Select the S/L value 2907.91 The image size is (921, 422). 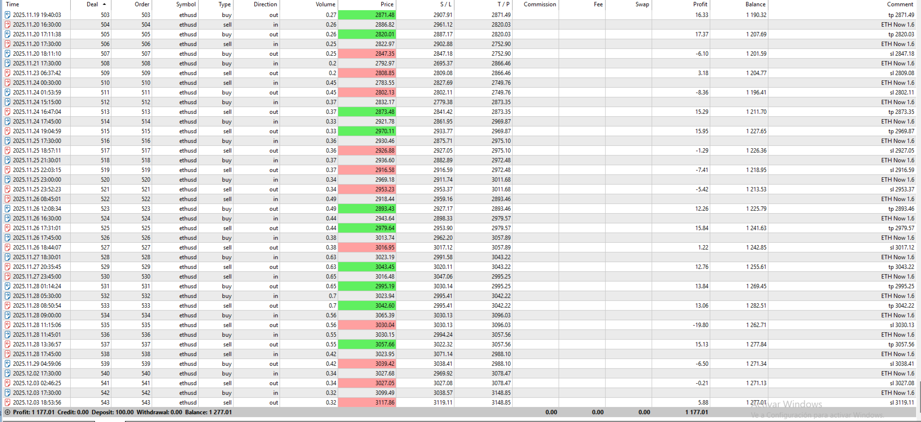[x=443, y=15]
